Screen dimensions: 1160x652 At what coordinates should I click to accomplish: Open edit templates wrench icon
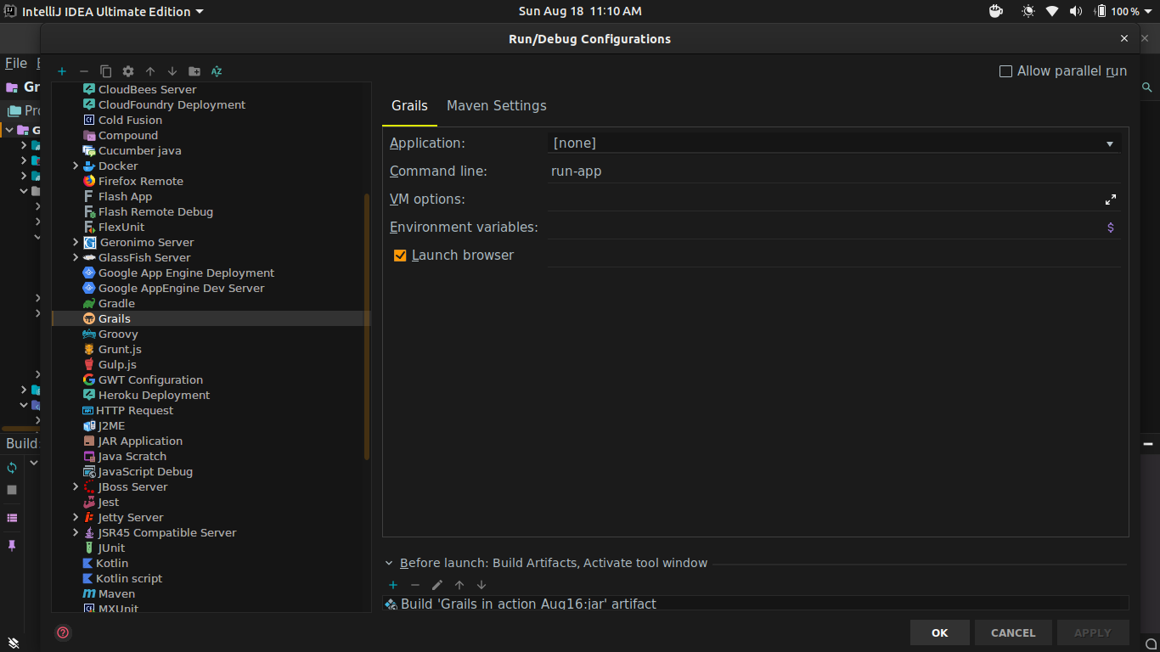pyautogui.click(x=128, y=71)
